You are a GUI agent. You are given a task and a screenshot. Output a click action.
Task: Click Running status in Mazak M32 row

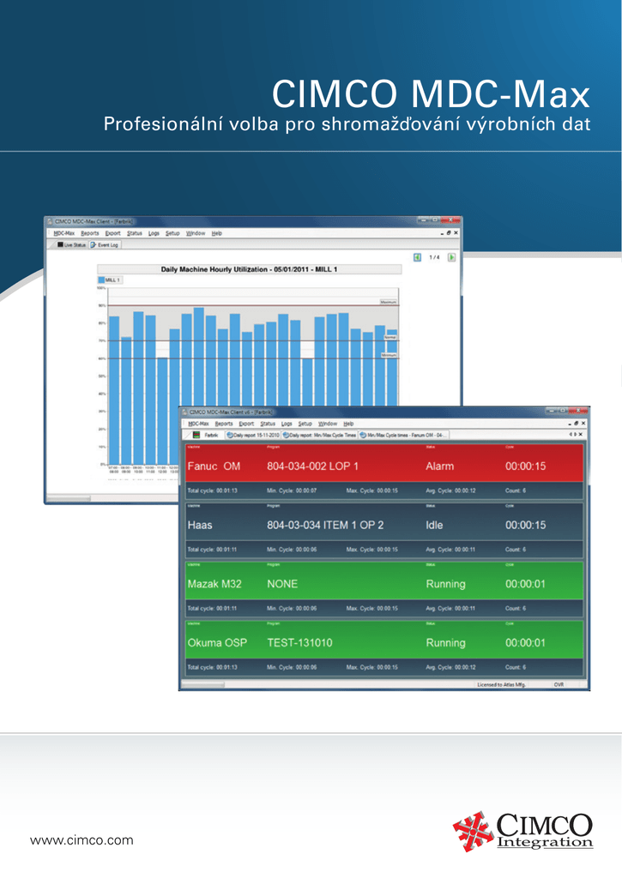tap(446, 584)
